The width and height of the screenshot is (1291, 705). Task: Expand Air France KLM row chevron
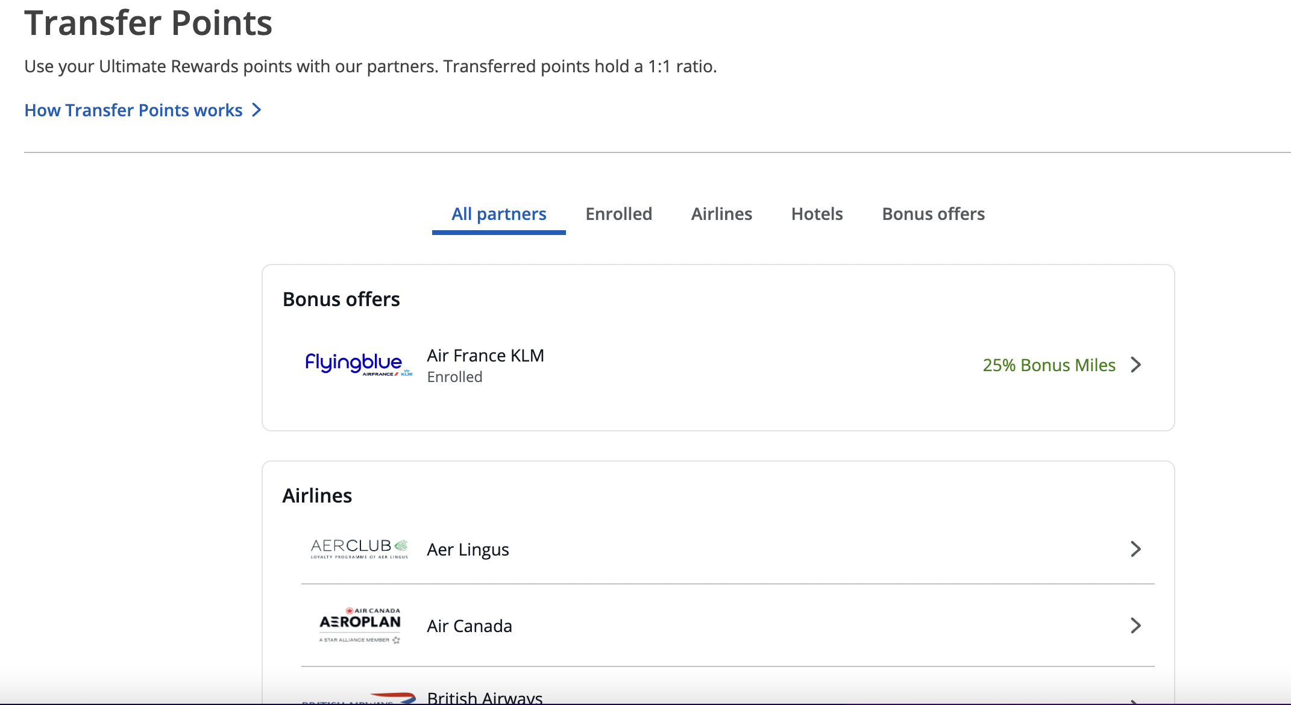[x=1136, y=365]
